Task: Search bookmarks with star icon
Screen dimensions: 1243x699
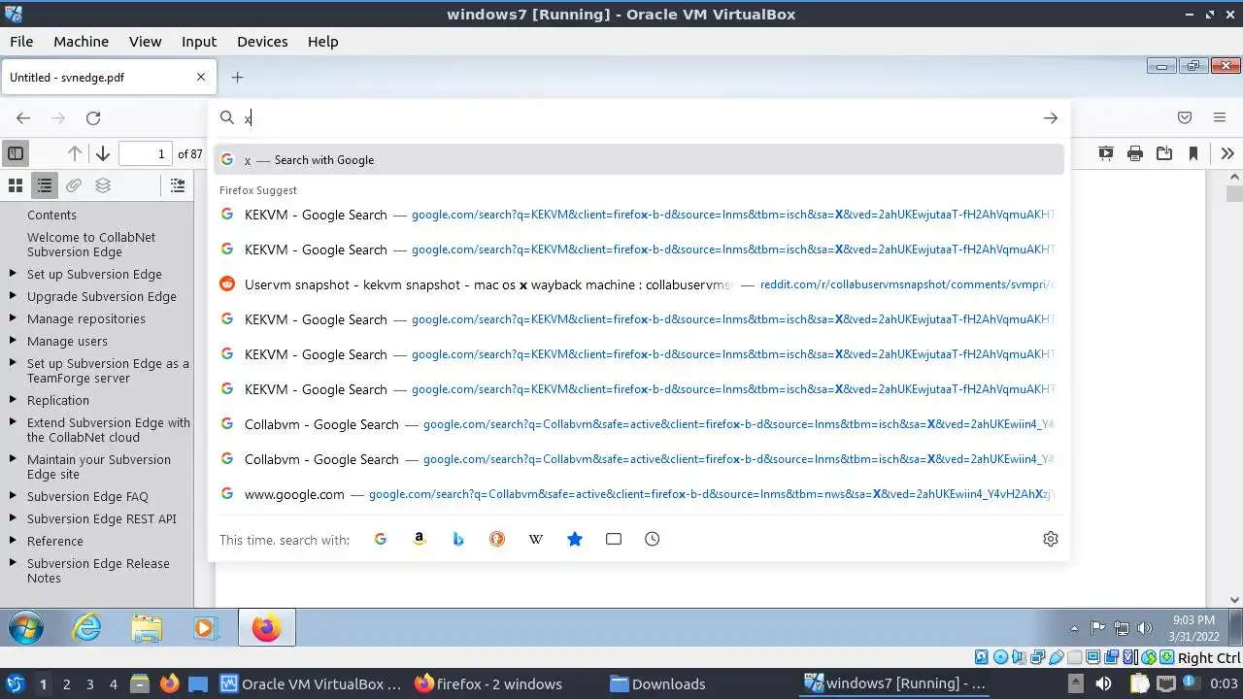Action: (575, 539)
